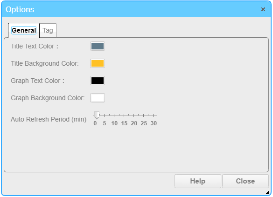This screenshot has height=197, width=273.
Task: Click the Close button at the bottom
Action: [x=245, y=181]
